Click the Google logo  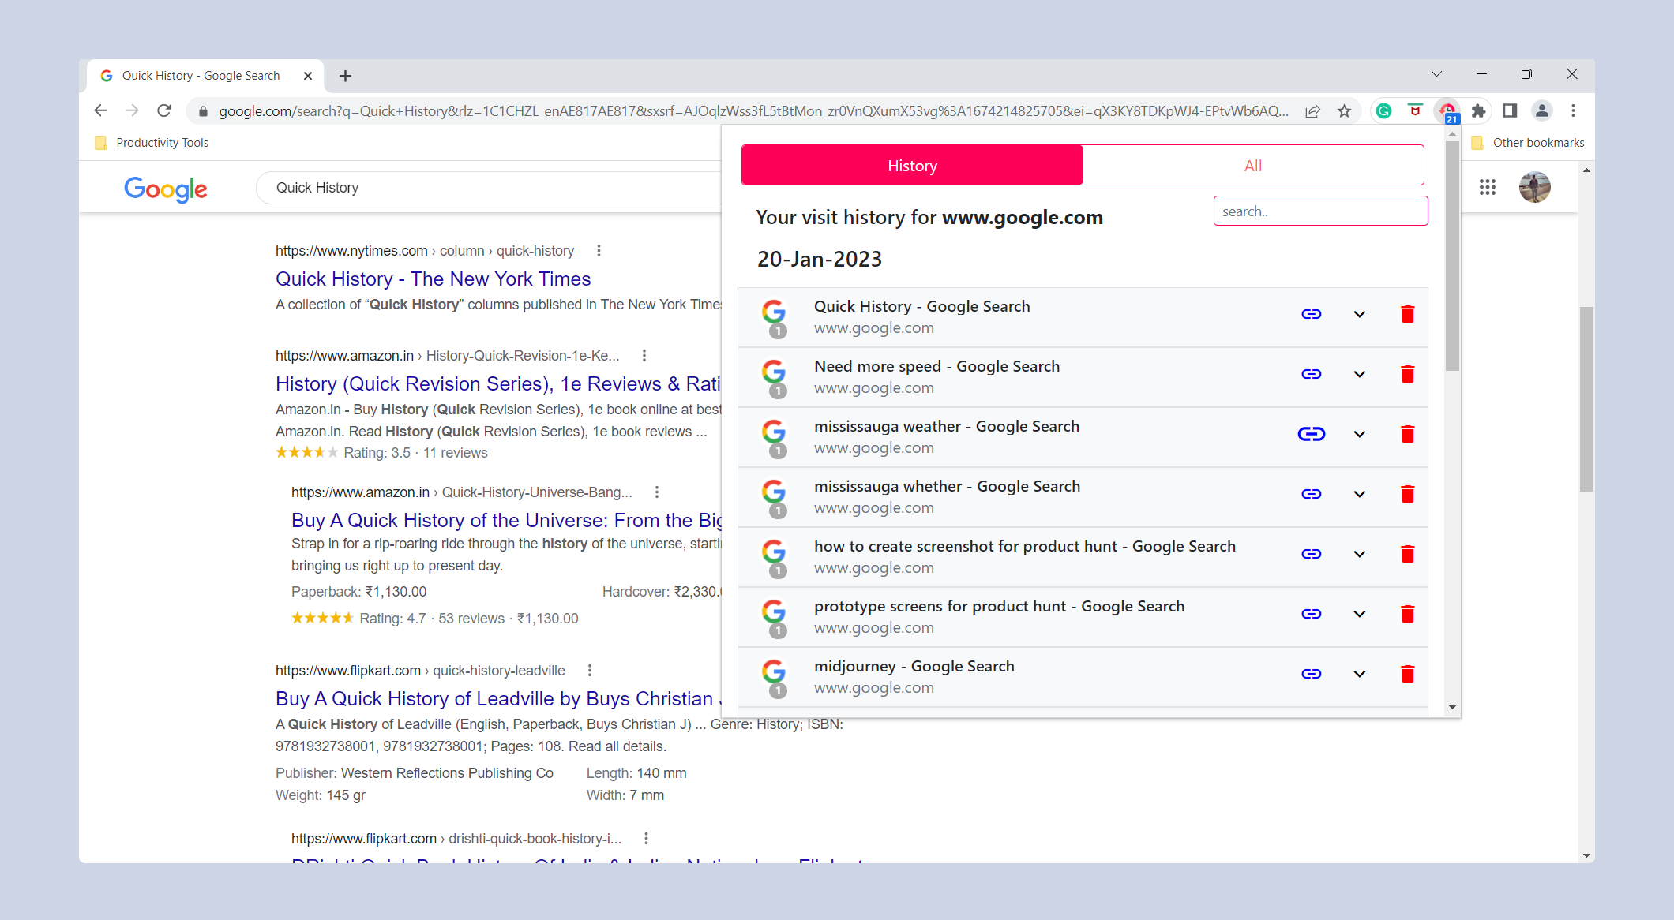166,189
